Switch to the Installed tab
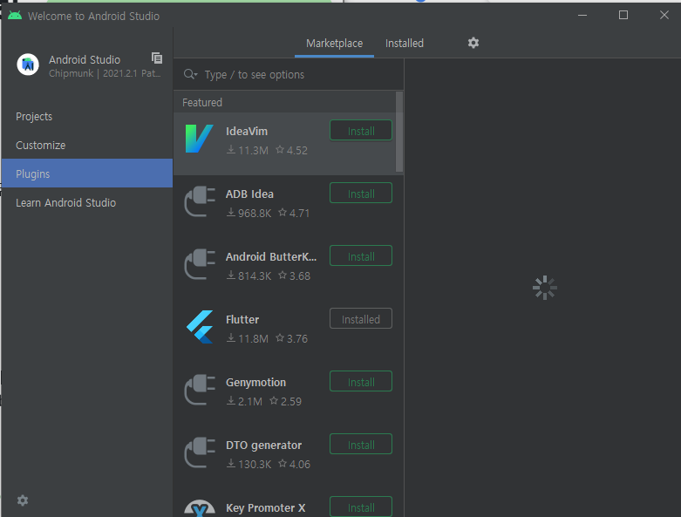Image resolution: width=681 pixels, height=517 pixels. click(405, 44)
